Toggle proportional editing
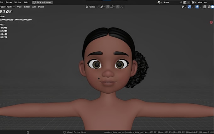Screen dimensions: 214x134 tap(118, 7)
